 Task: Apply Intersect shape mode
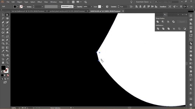point(168,22)
